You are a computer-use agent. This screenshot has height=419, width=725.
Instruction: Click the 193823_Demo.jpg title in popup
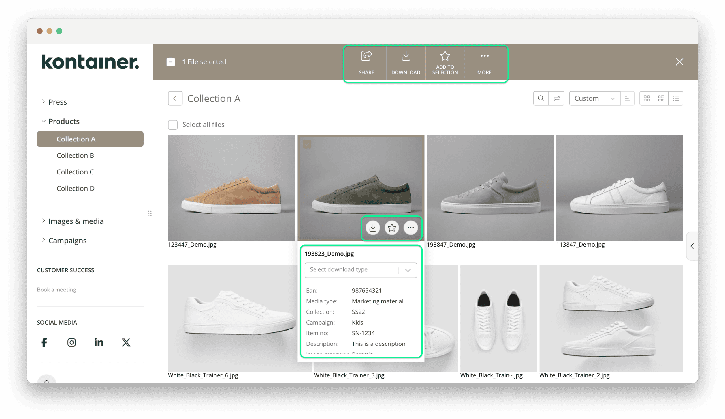coord(329,254)
